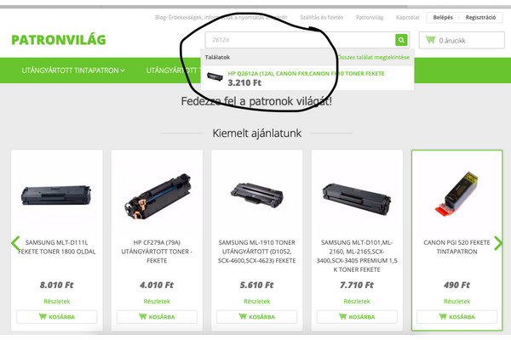Click cart icon on HP CF279A Kosárba
Image resolution: width=511 pixels, height=340 pixels.
pyautogui.click(x=142, y=316)
